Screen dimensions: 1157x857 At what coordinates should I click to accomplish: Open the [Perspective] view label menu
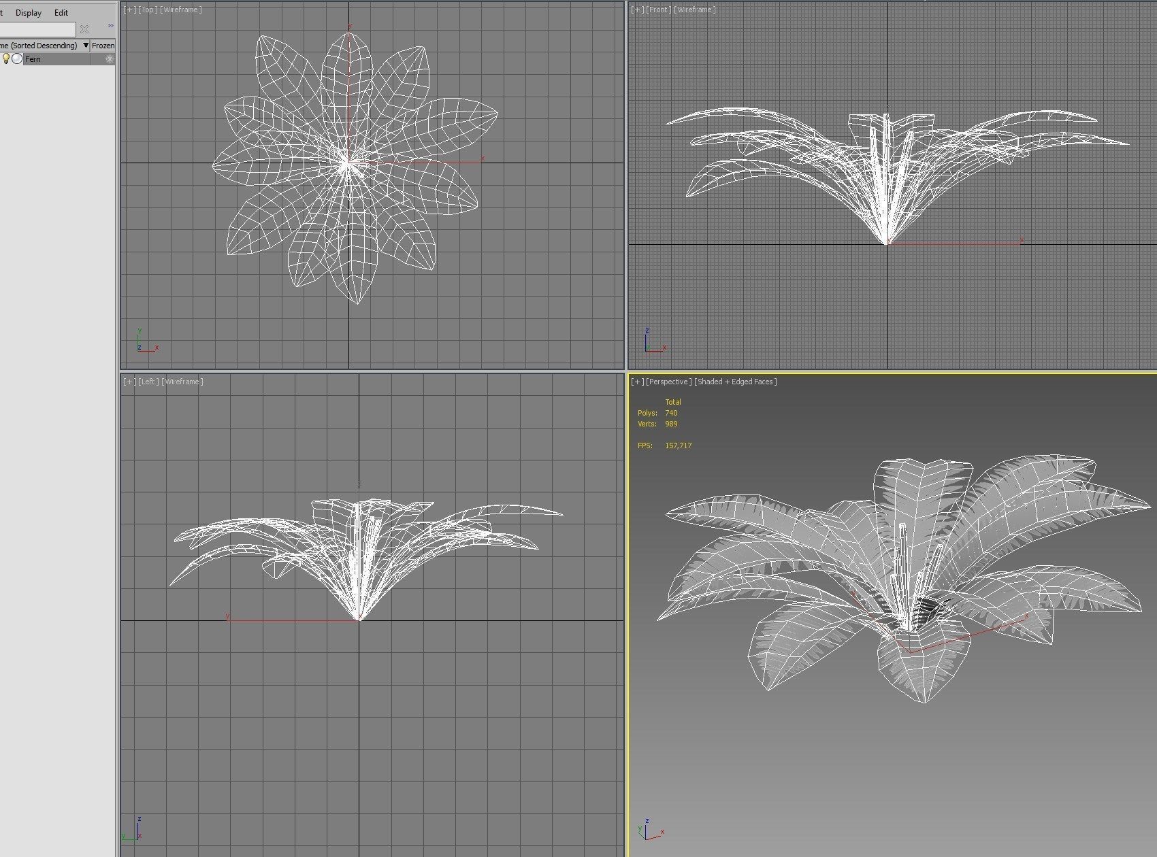click(669, 382)
